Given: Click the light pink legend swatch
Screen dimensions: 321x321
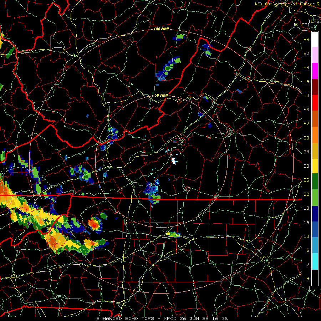Looking at the screenshot, I should (315, 55).
